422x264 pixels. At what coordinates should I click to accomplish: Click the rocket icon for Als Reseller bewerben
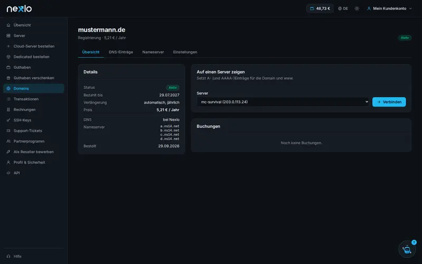pyautogui.click(x=8, y=152)
